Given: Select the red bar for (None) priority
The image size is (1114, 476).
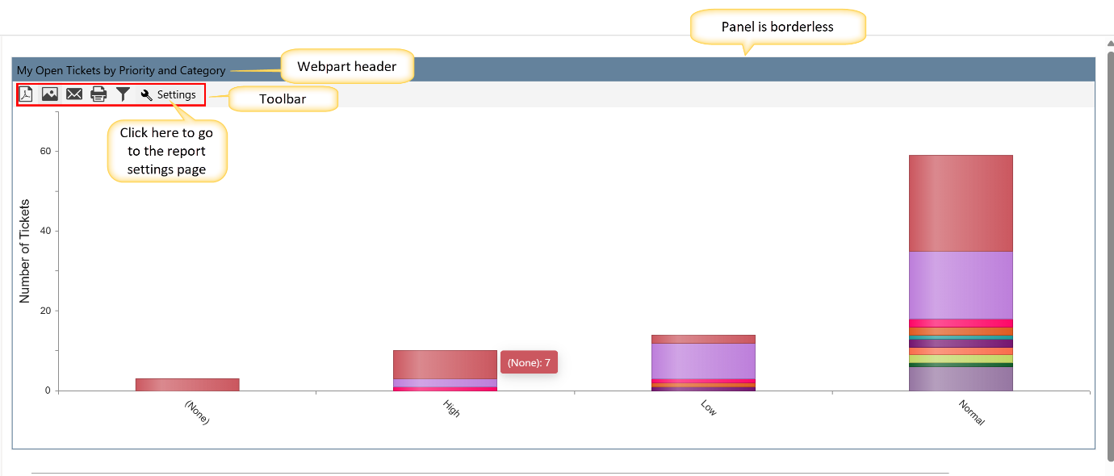Looking at the screenshot, I should pyautogui.click(x=187, y=384).
